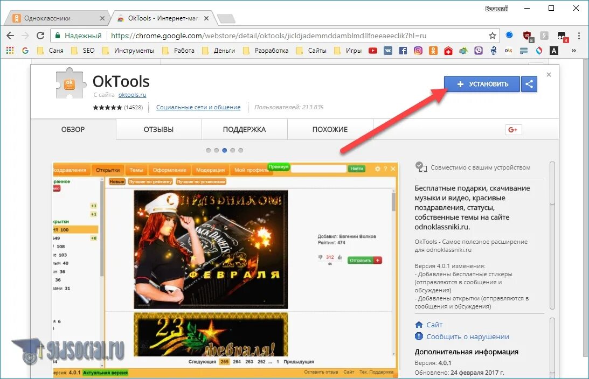Reload the current page
This screenshot has width=589, height=379.
pos(40,36)
